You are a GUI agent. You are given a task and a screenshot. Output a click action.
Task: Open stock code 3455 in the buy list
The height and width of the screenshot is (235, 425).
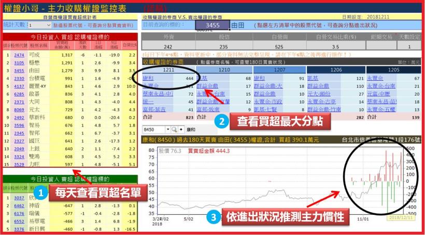pyautogui.click(x=19, y=71)
